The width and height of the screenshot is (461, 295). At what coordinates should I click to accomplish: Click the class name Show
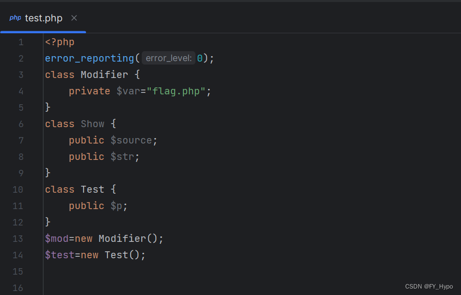pos(92,124)
